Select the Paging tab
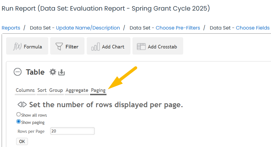Image resolution: width=271 pixels, height=147 pixels. click(x=98, y=90)
